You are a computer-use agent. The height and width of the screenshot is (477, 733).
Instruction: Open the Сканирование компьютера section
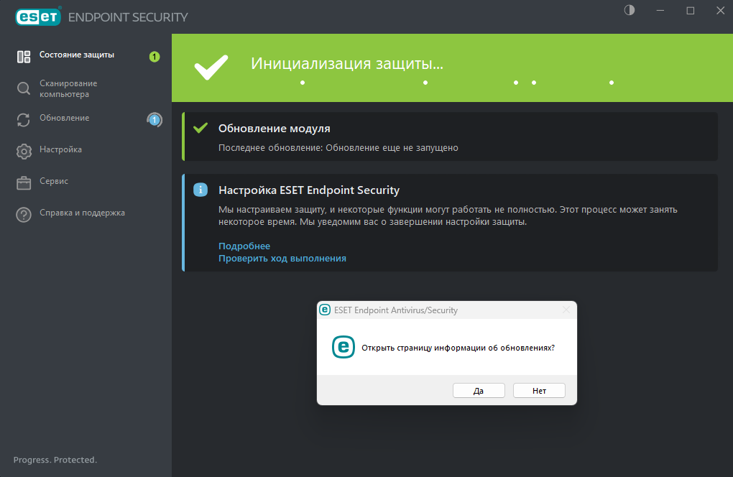(68, 88)
